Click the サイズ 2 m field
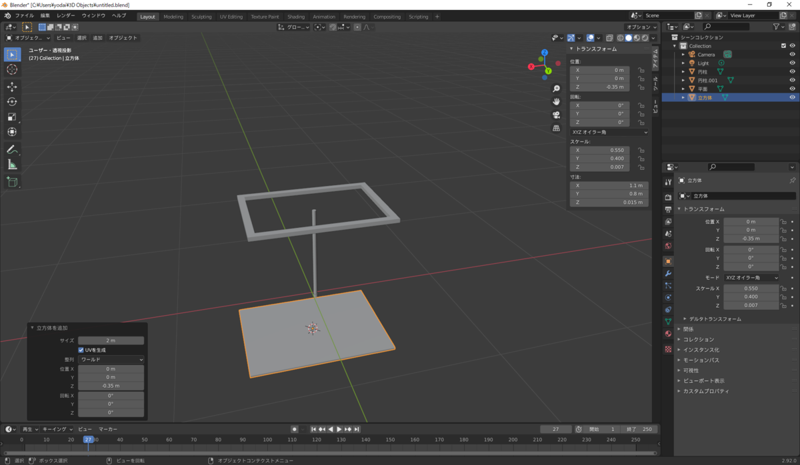Viewport: 800px width, 465px height. tap(111, 340)
